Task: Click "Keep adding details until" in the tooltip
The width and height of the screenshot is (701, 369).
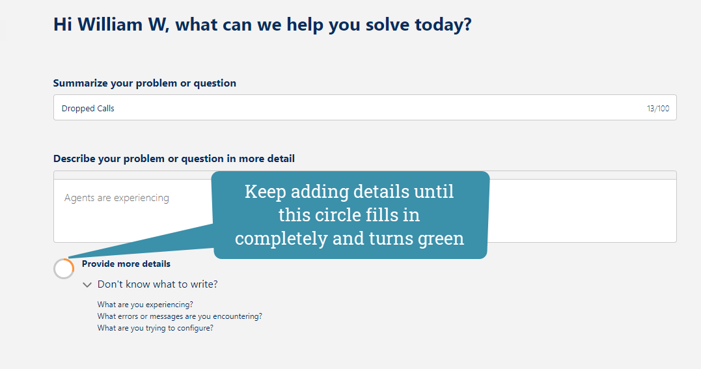Action: (350, 191)
